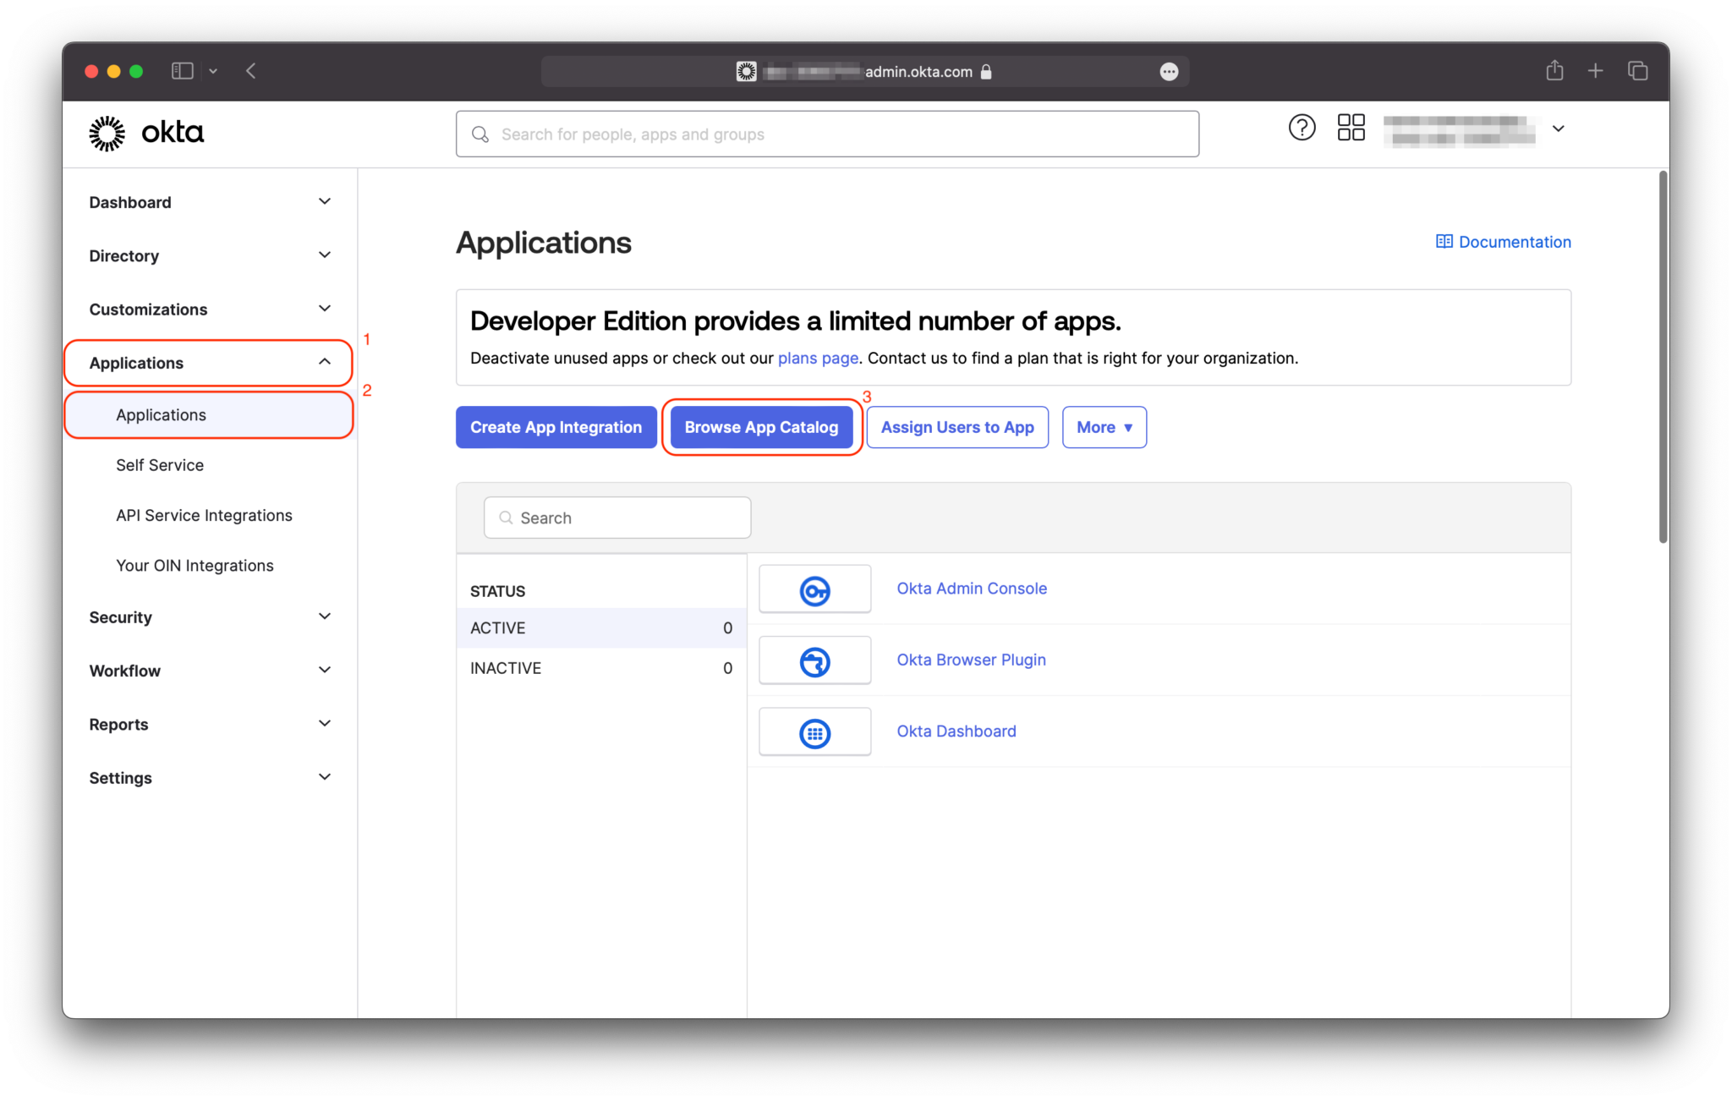The height and width of the screenshot is (1101, 1732).
Task: Click the Documentation book icon
Action: [1443, 242]
